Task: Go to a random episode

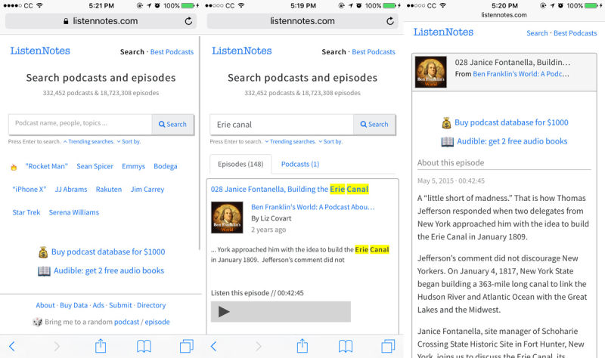Action: tap(157, 322)
